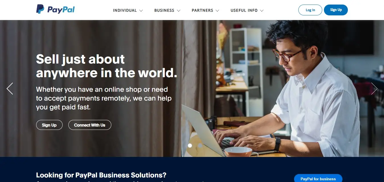
Task: Open the USEFUL INFO menu label
Action: 244,10
